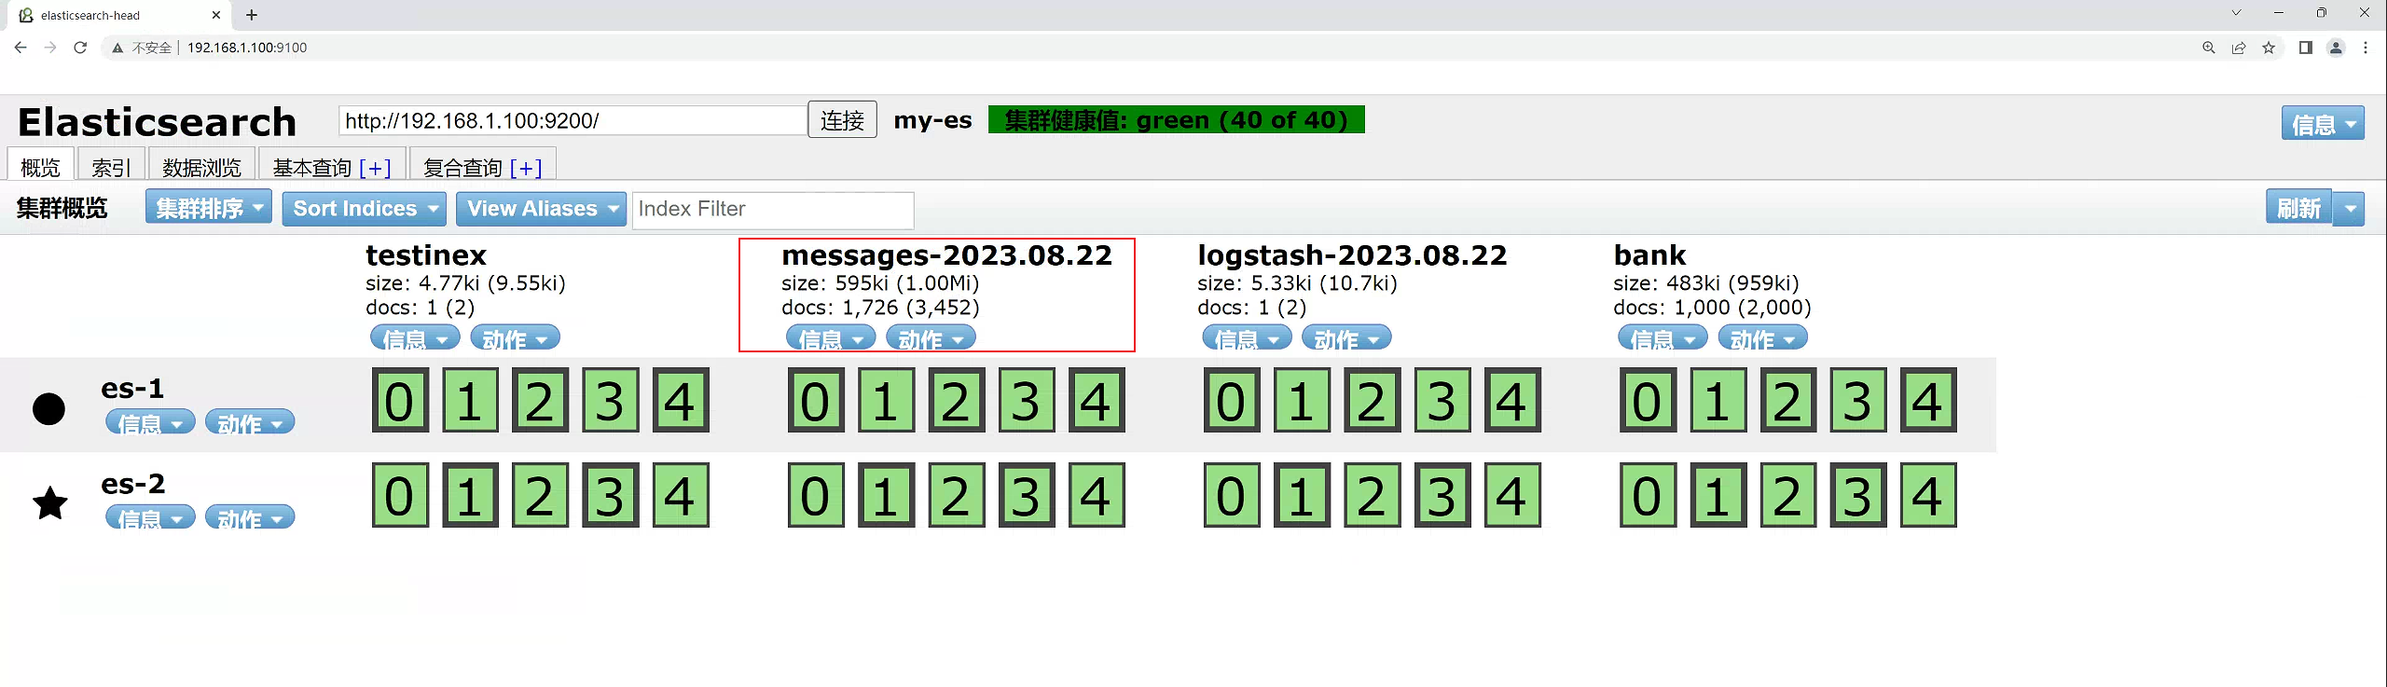Open the Chrome three-dot menu
The width and height of the screenshot is (2387, 687).
tap(2366, 48)
